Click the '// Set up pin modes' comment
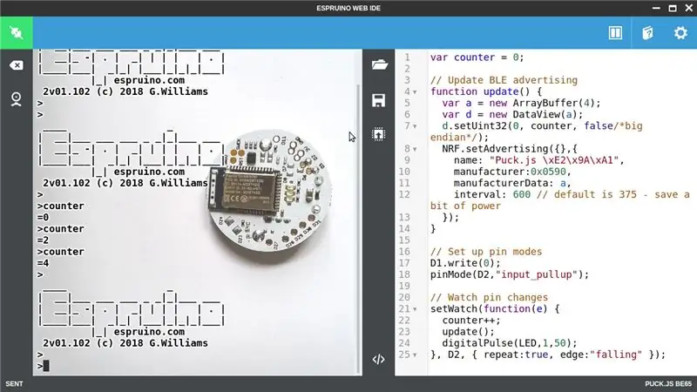This screenshot has width=697, height=392. (486, 252)
